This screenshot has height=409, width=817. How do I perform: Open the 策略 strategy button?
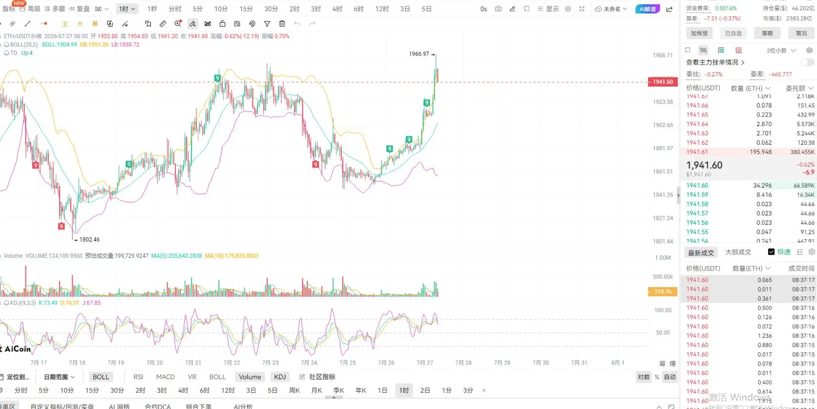click(767, 33)
